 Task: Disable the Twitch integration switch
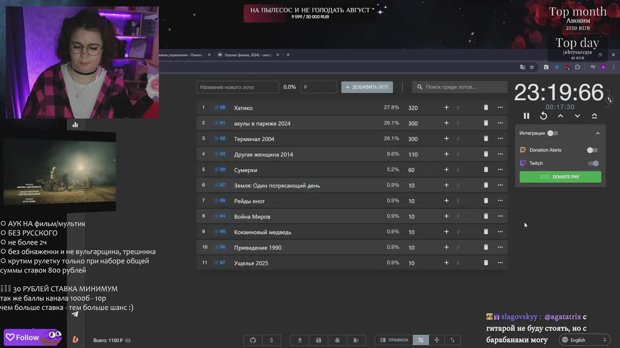click(x=593, y=163)
